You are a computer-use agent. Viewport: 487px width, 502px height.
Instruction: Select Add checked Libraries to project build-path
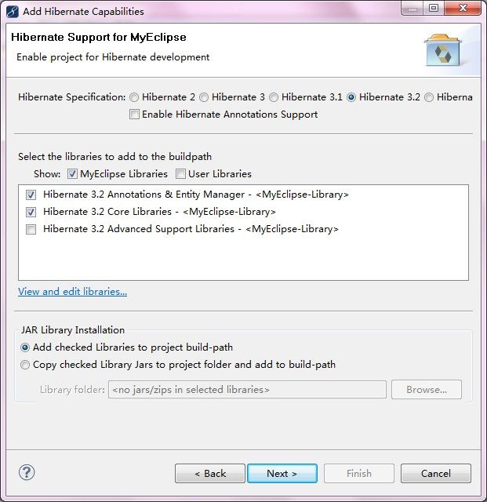click(25, 347)
